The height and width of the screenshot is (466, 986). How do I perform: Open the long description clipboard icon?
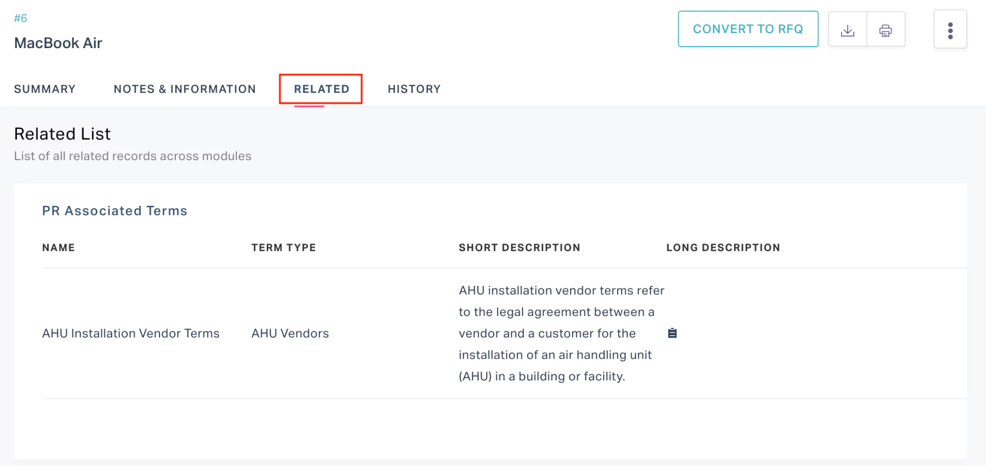click(673, 333)
